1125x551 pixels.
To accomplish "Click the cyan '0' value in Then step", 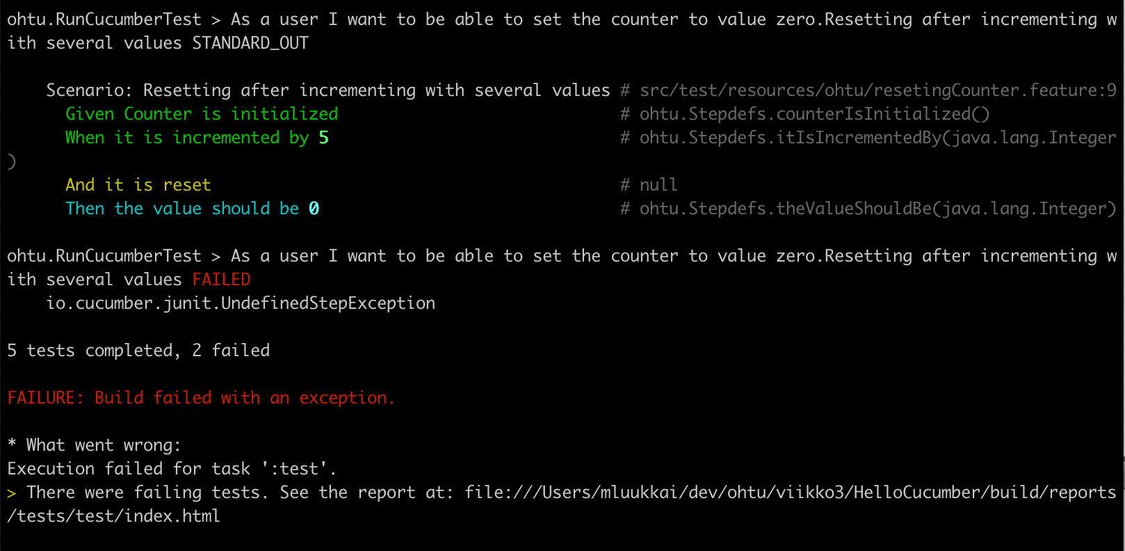I will [x=314, y=209].
